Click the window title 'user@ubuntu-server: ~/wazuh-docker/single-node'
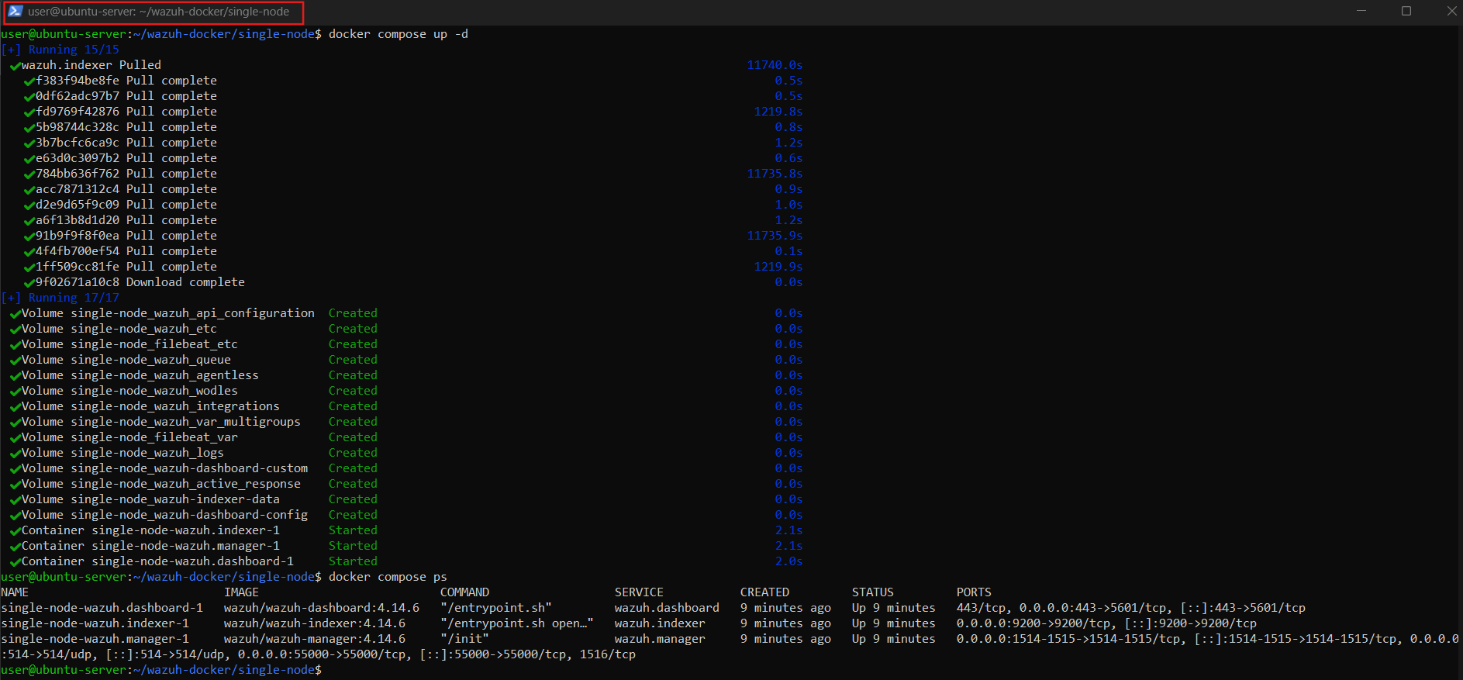 [159, 12]
